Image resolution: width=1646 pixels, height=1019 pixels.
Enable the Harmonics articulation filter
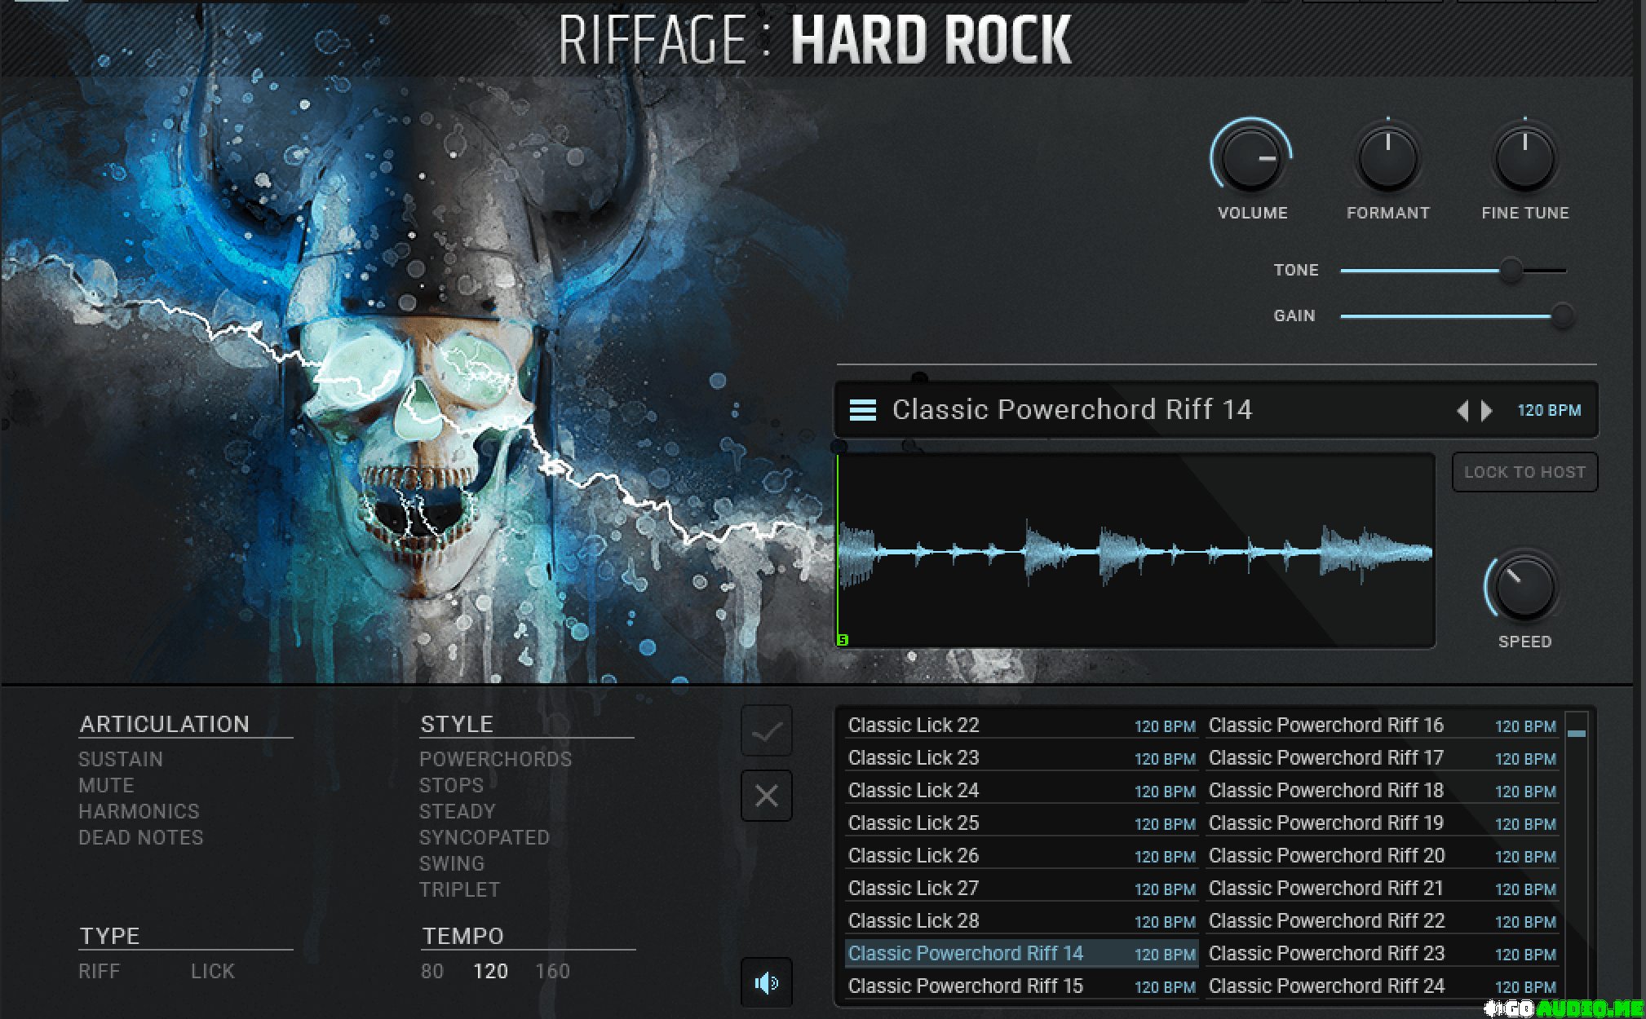[x=139, y=811]
